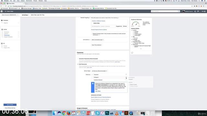Click the Browse link in targeting box

[125, 26]
